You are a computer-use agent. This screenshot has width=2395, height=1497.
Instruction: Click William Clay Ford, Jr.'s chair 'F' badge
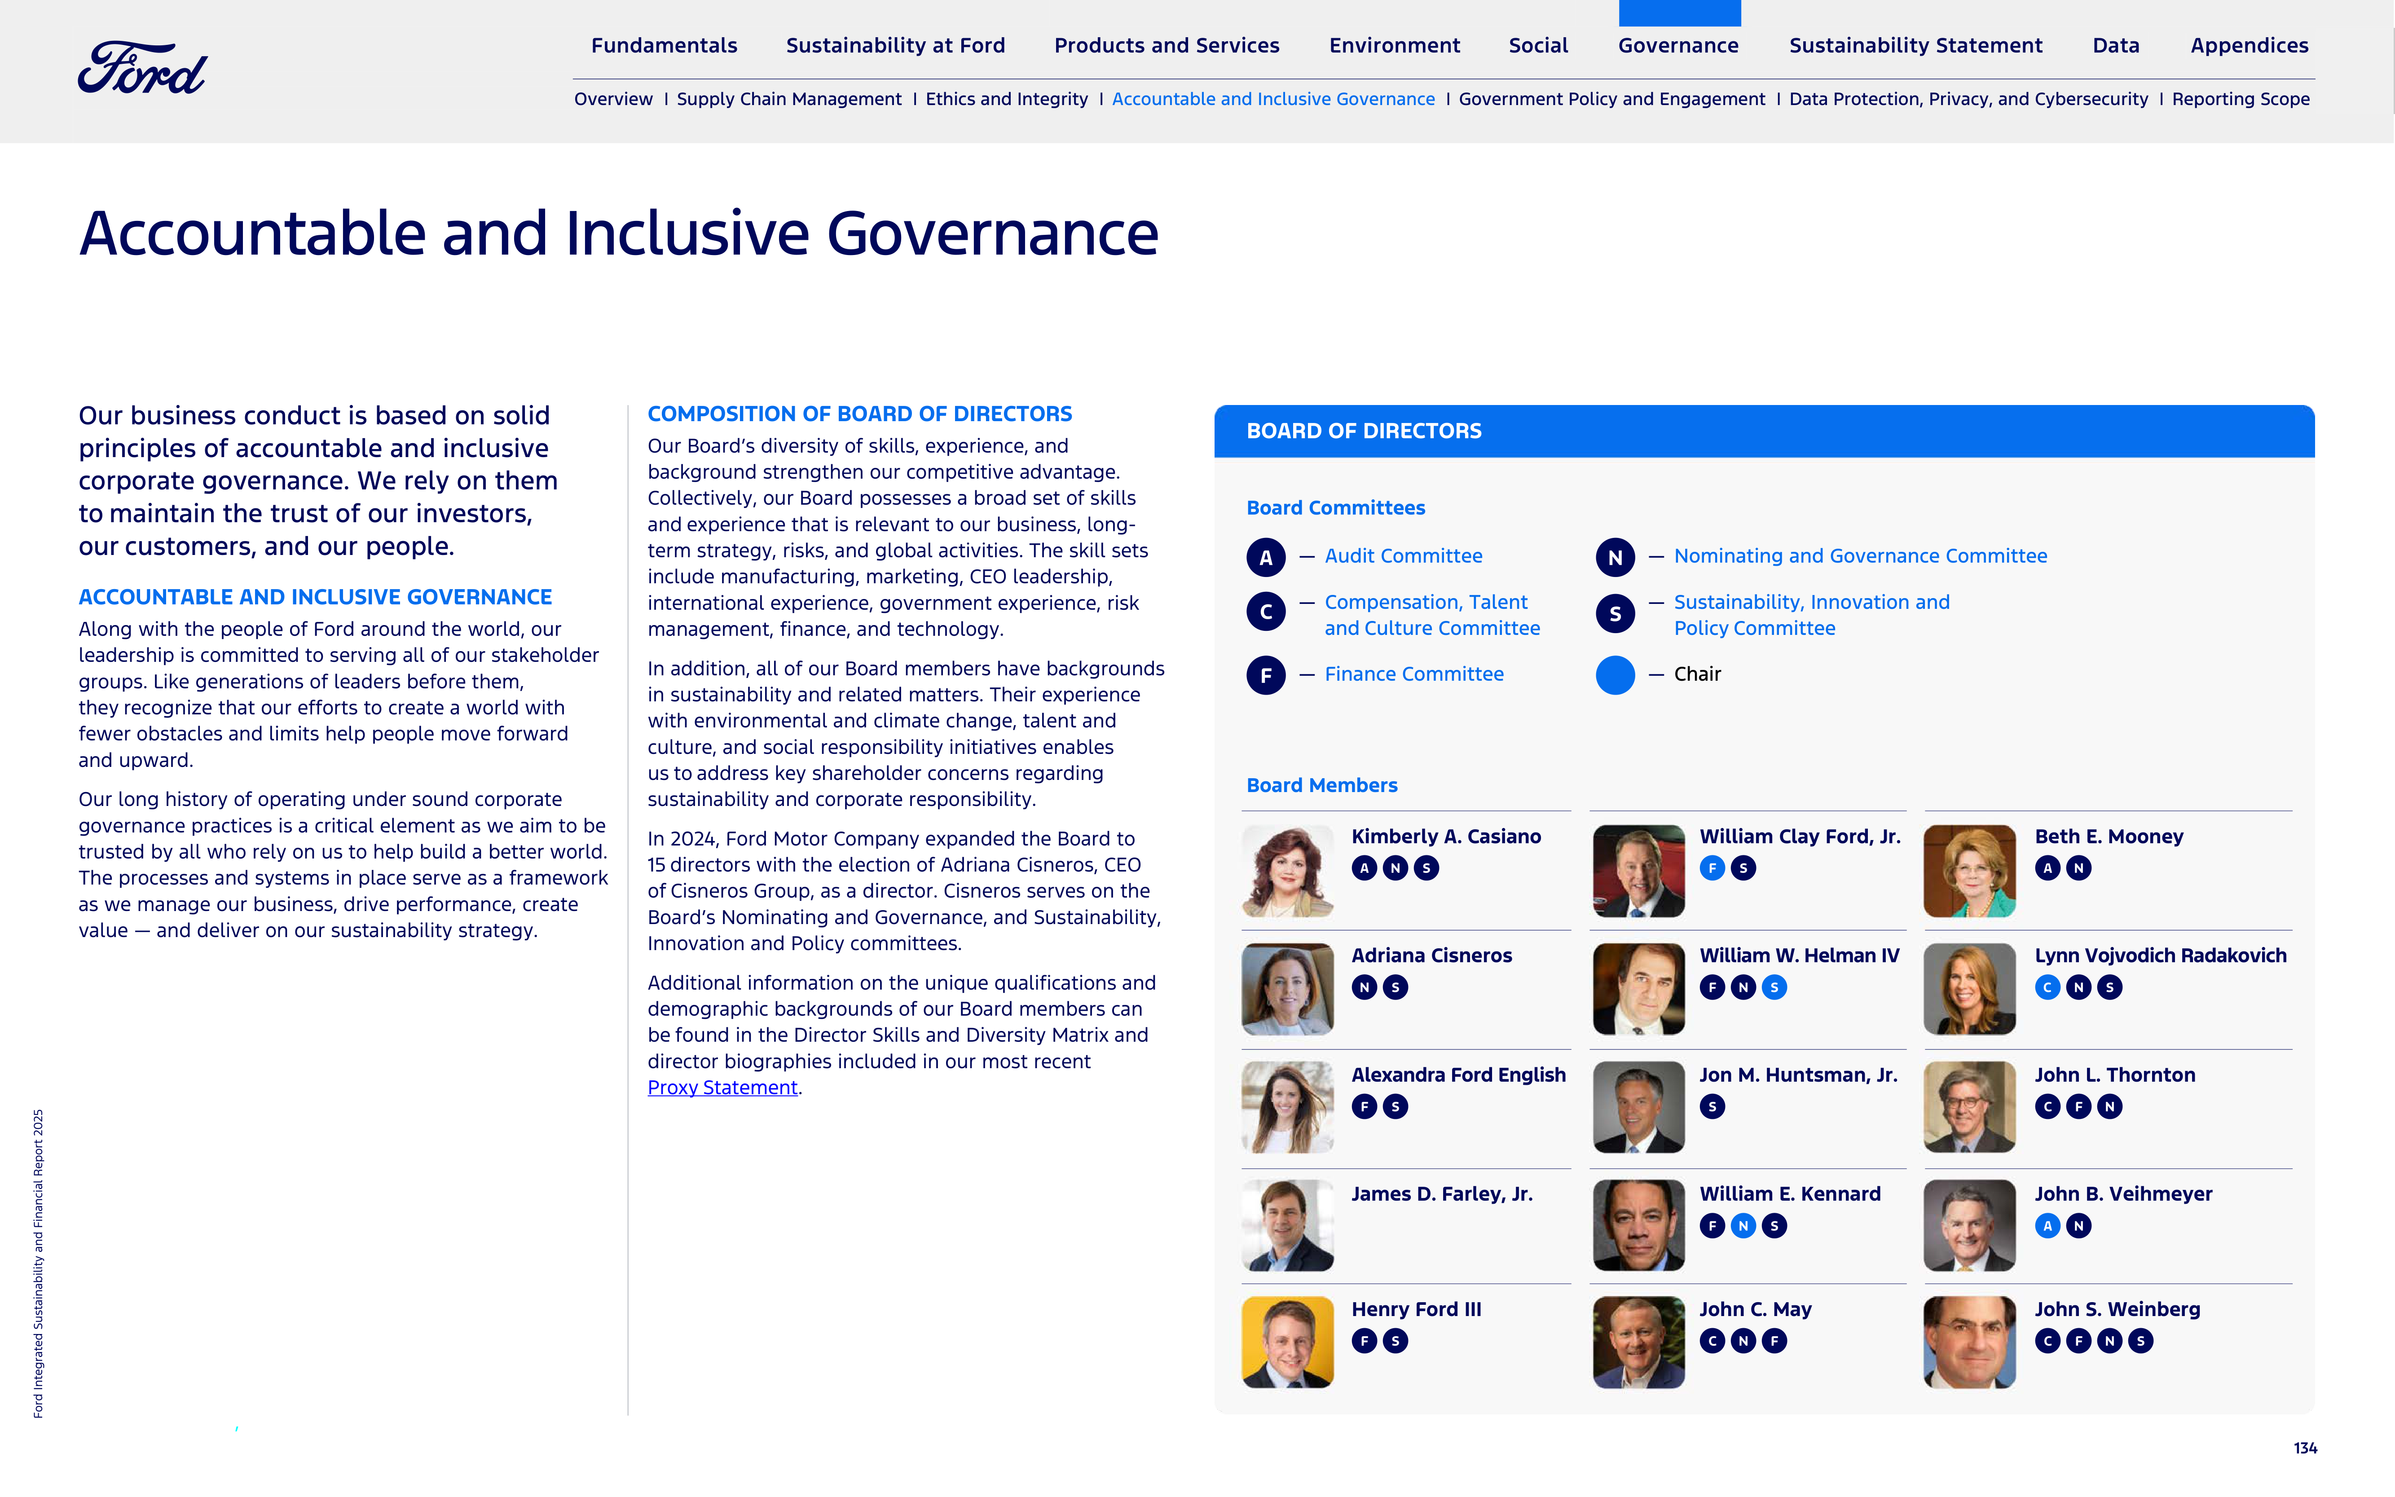(x=1712, y=868)
